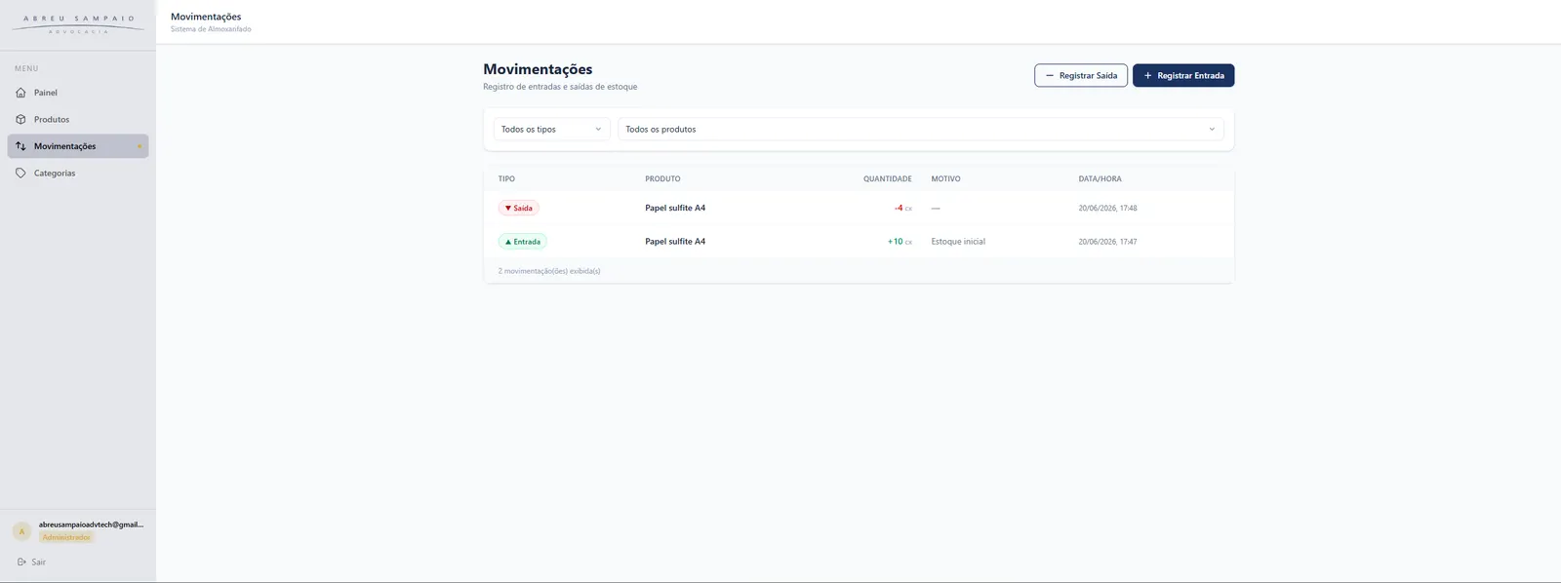
Task: Open Categorias in the sidebar menu
Action: click(78, 173)
